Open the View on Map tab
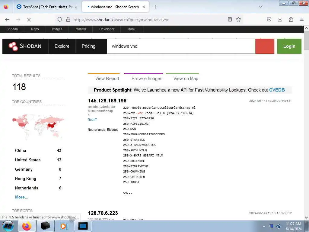Screen dimensions: 309x232 pos(186,79)
